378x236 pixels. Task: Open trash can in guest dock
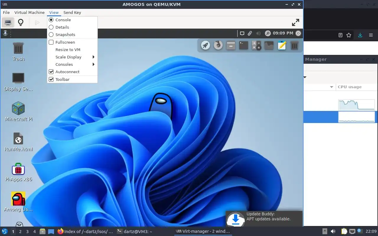point(294,45)
